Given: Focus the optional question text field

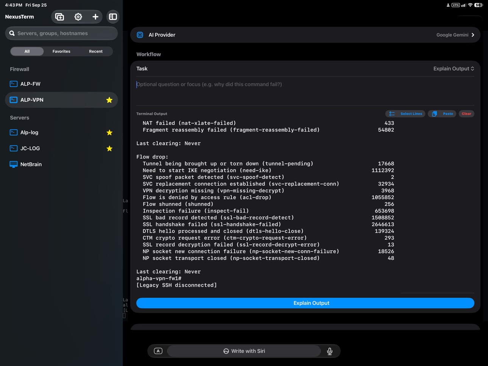Looking at the screenshot, I should click(x=305, y=91).
